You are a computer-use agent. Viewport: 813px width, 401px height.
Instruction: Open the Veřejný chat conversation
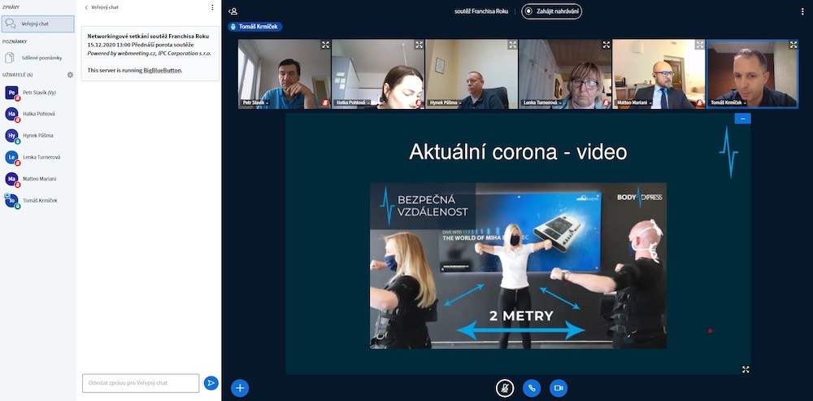coord(37,24)
